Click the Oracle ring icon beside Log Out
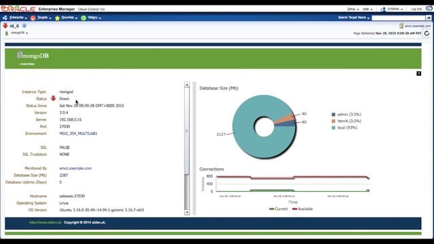This screenshot has width=434, height=244. pyautogui.click(x=429, y=9)
